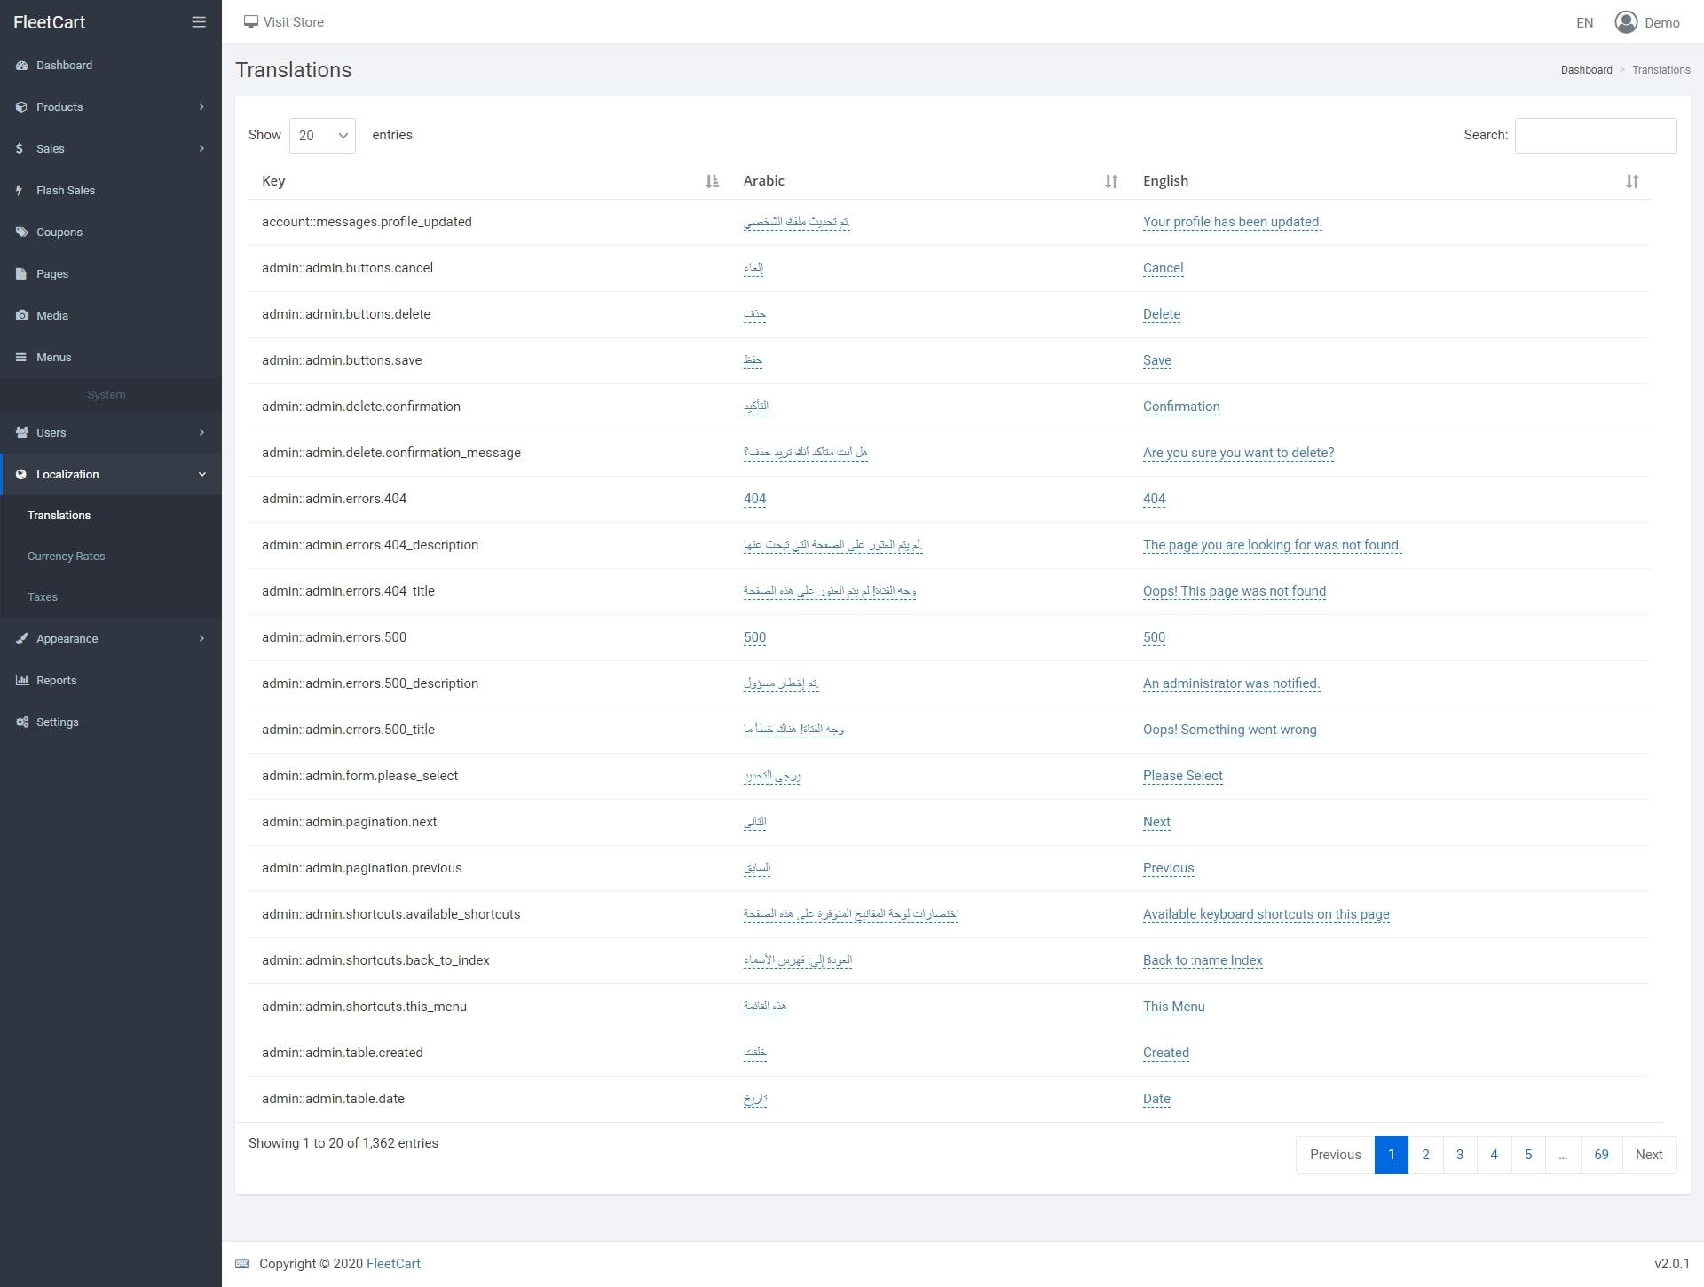
Task: Open the Taxes submenu item
Action: pyautogui.click(x=43, y=597)
